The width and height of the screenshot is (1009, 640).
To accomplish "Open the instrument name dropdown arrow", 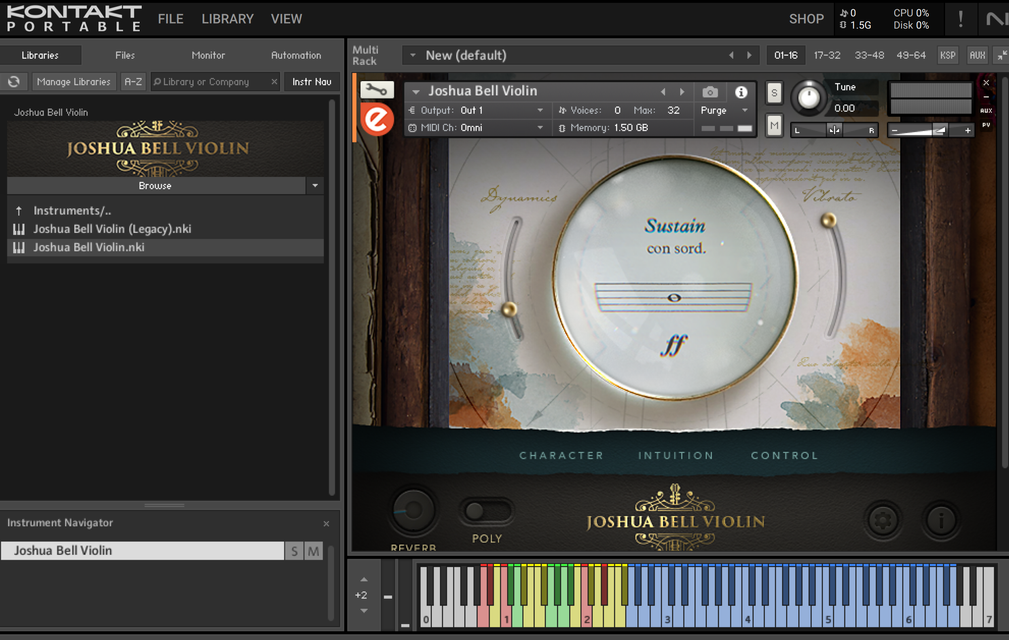I will tap(415, 92).
